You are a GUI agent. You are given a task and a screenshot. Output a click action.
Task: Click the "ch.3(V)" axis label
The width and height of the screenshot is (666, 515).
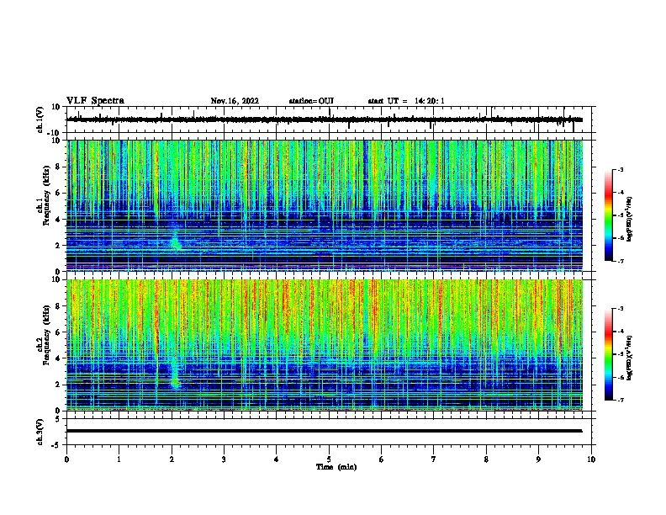click(x=40, y=432)
